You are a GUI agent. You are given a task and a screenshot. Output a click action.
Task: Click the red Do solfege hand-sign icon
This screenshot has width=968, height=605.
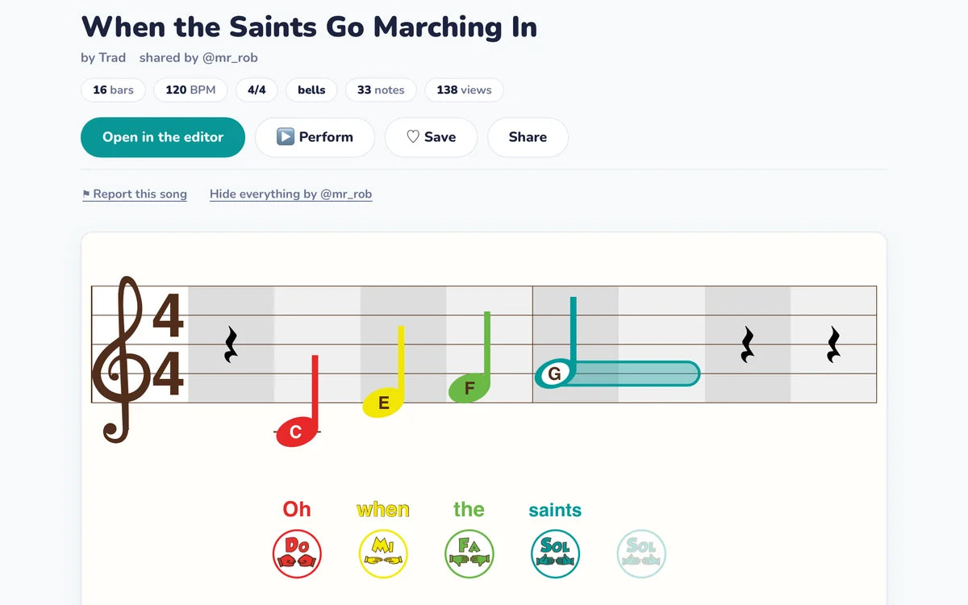tap(297, 553)
